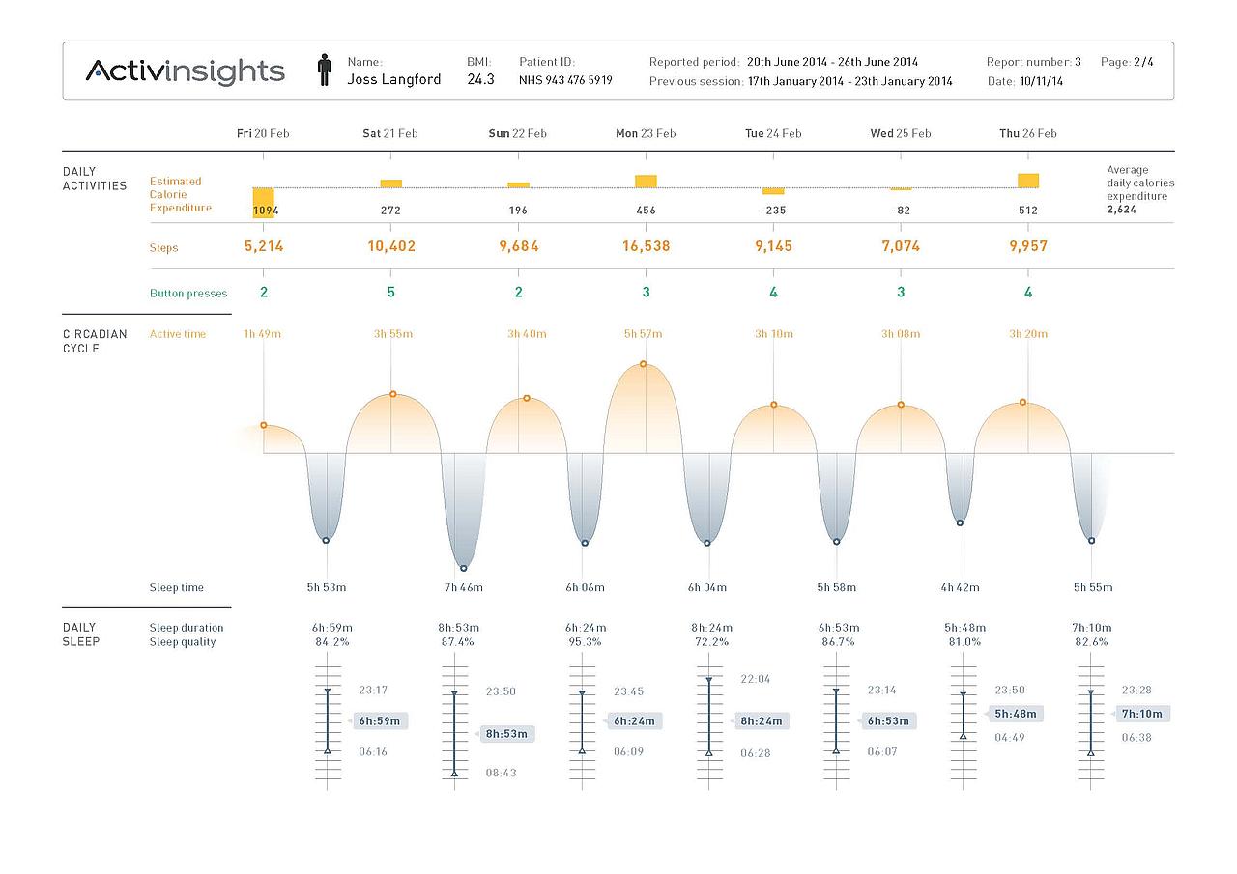Click the 16,538 steps value
Viewport: 1237px width, 874px height.
point(646,246)
